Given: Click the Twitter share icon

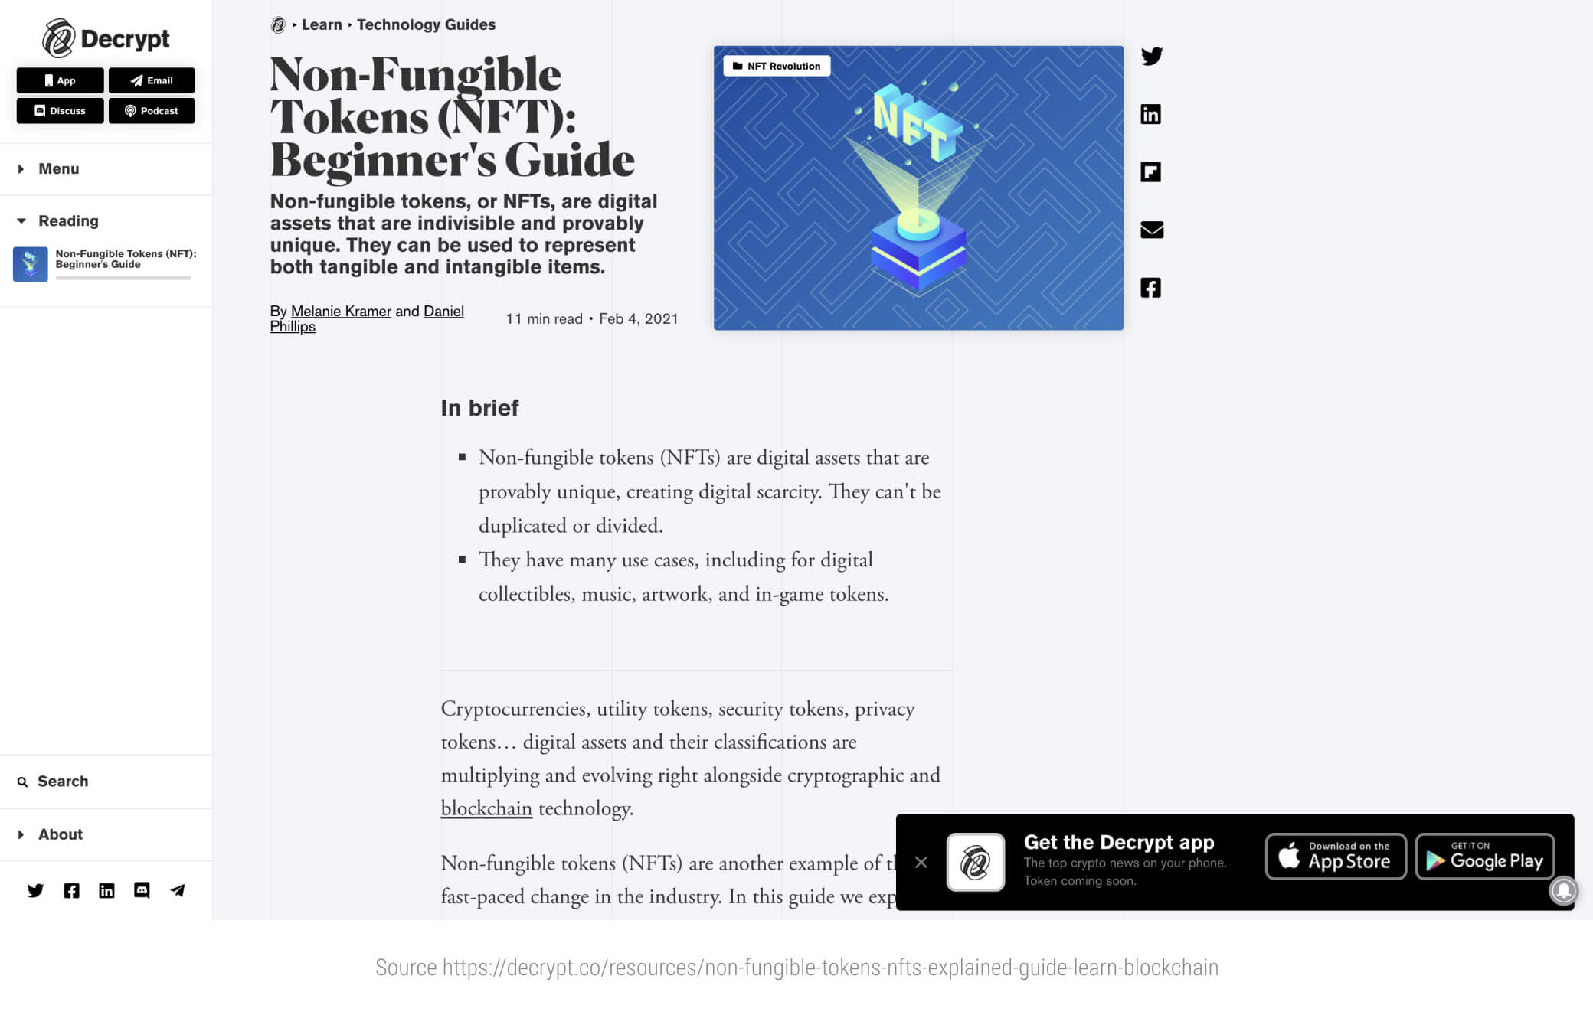Looking at the screenshot, I should pos(1150,56).
